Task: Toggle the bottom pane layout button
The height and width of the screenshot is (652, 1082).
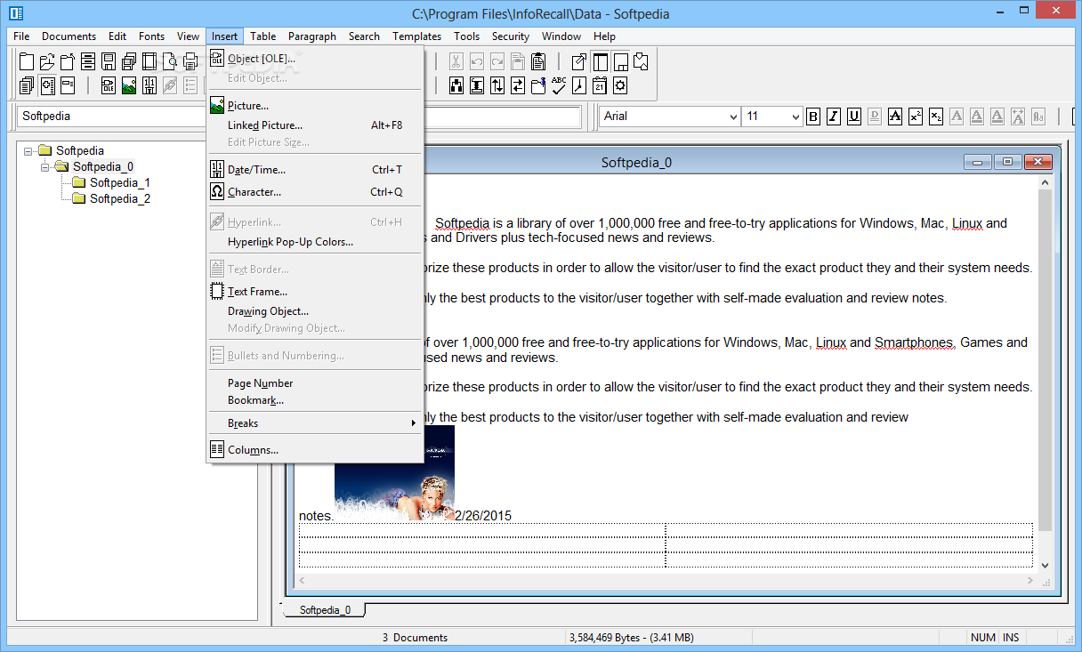Action: 620,61
